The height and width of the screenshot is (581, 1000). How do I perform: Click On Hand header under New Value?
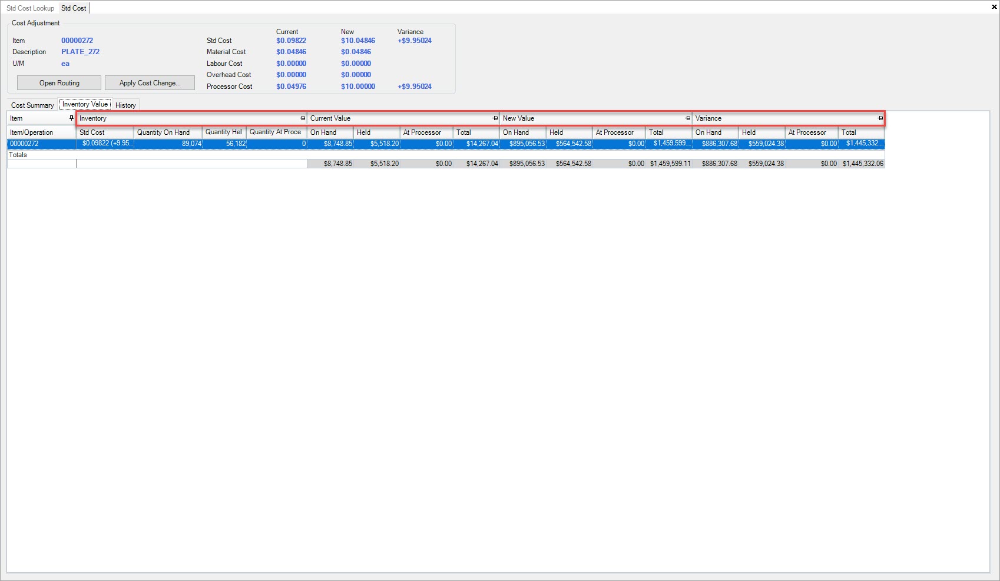tap(523, 132)
